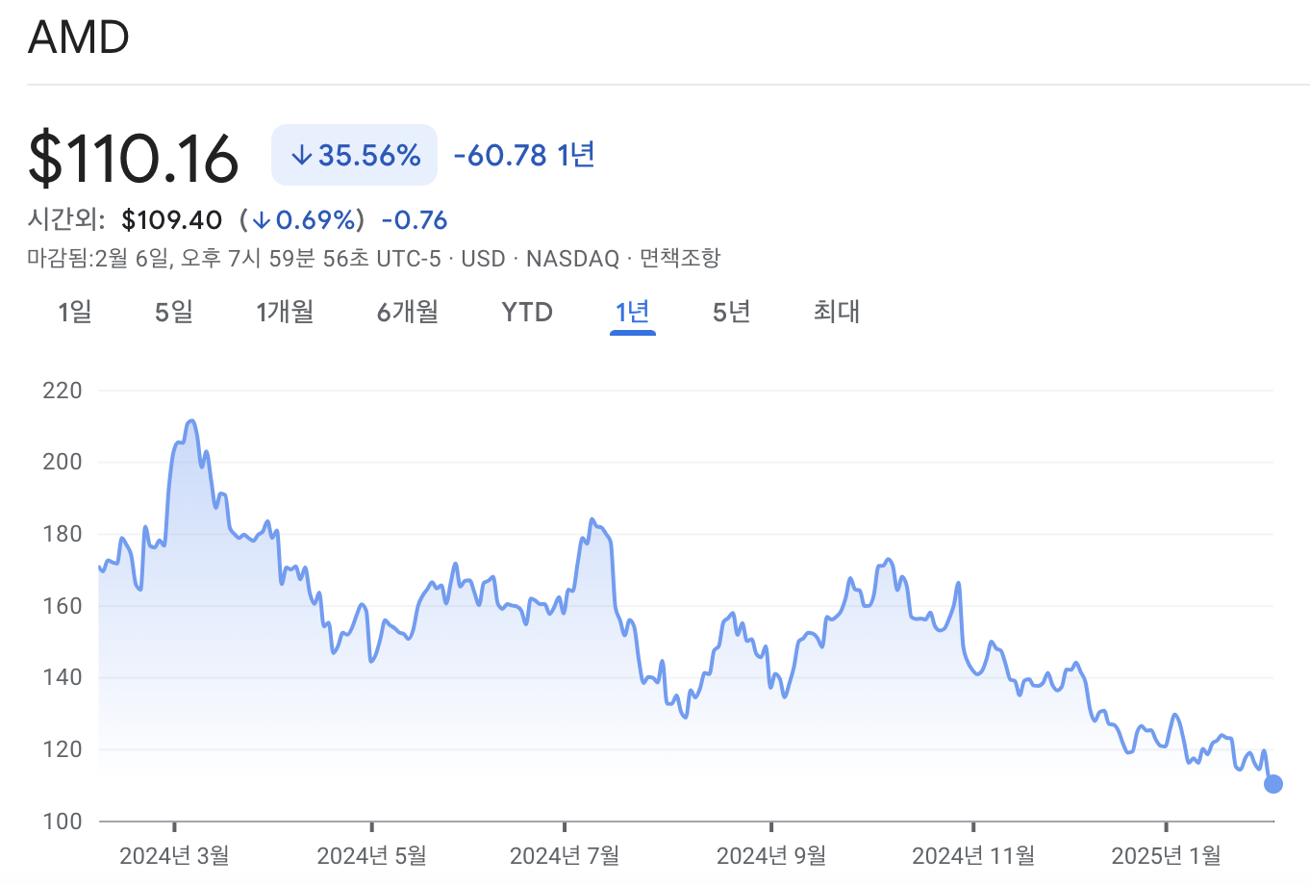Click the NASDAQ exchange label
Screen dimensions: 1310x885
pyautogui.click(x=571, y=259)
